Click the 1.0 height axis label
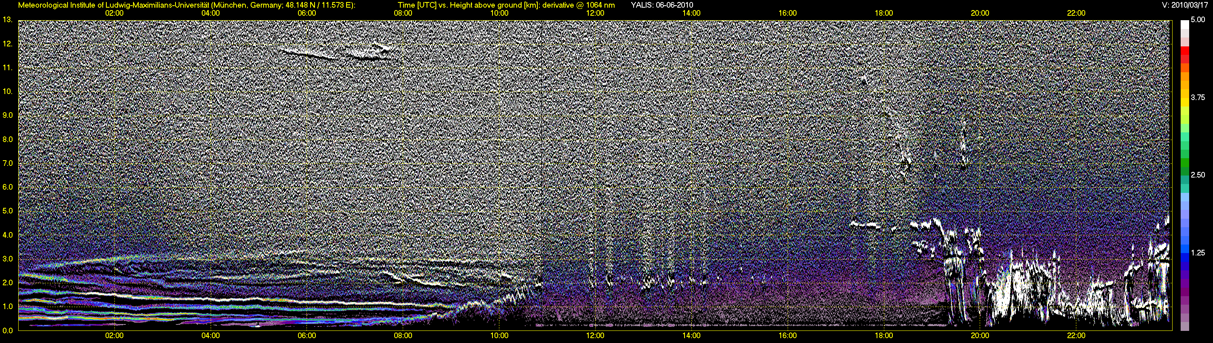Image resolution: width=1213 pixels, height=343 pixels. [8, 306]
